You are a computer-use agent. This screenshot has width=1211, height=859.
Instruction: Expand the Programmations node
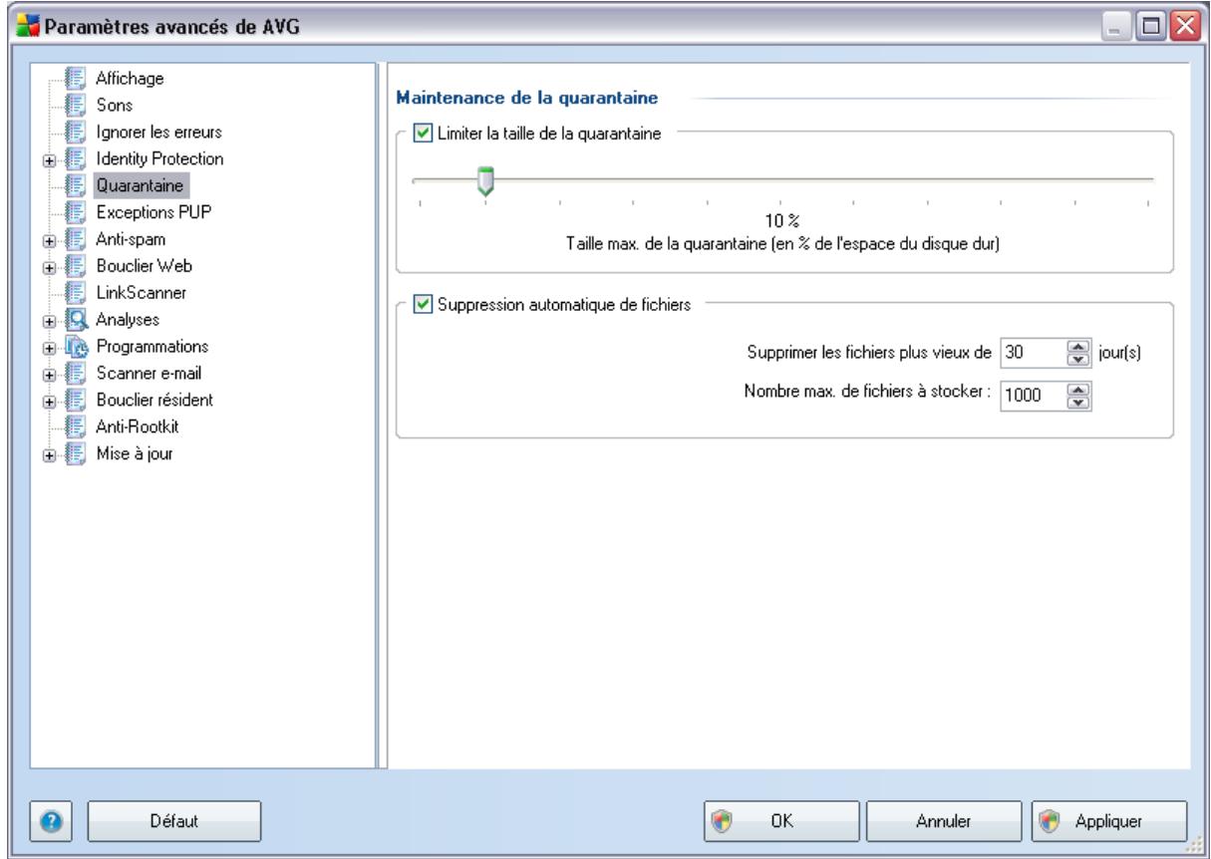(48, 348)
